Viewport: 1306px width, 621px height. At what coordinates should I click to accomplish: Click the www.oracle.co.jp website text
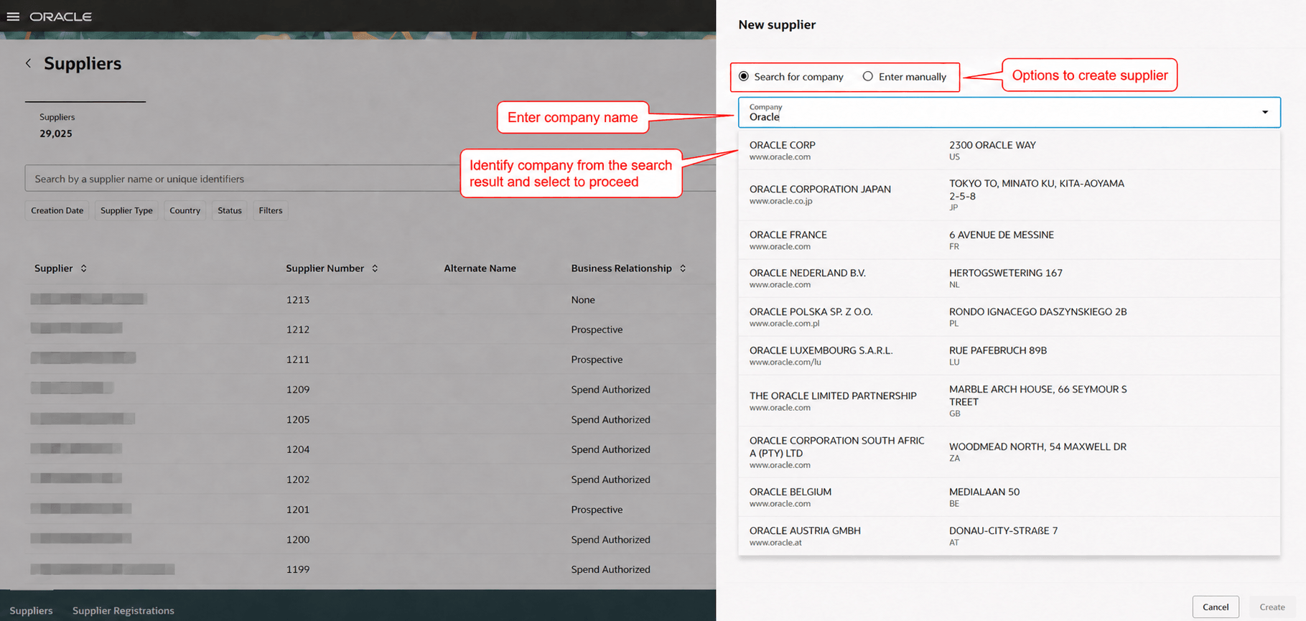click(x=781, y=201)
